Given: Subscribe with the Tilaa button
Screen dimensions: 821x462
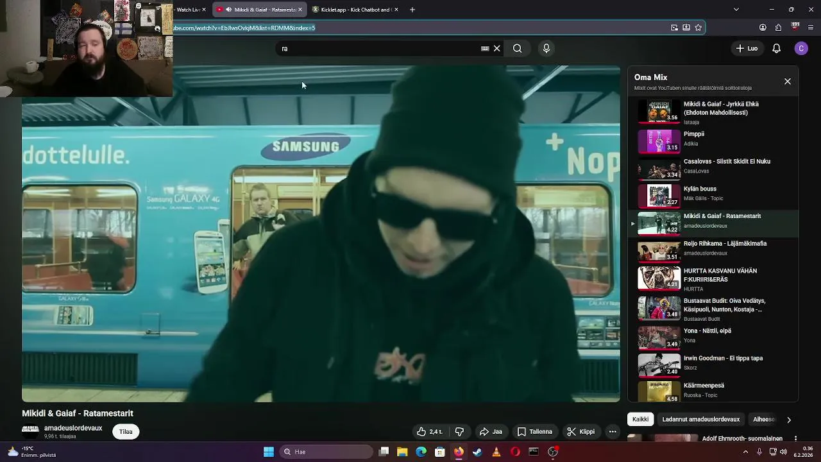Looking at the screenshot, I should (x=126, y=432).
